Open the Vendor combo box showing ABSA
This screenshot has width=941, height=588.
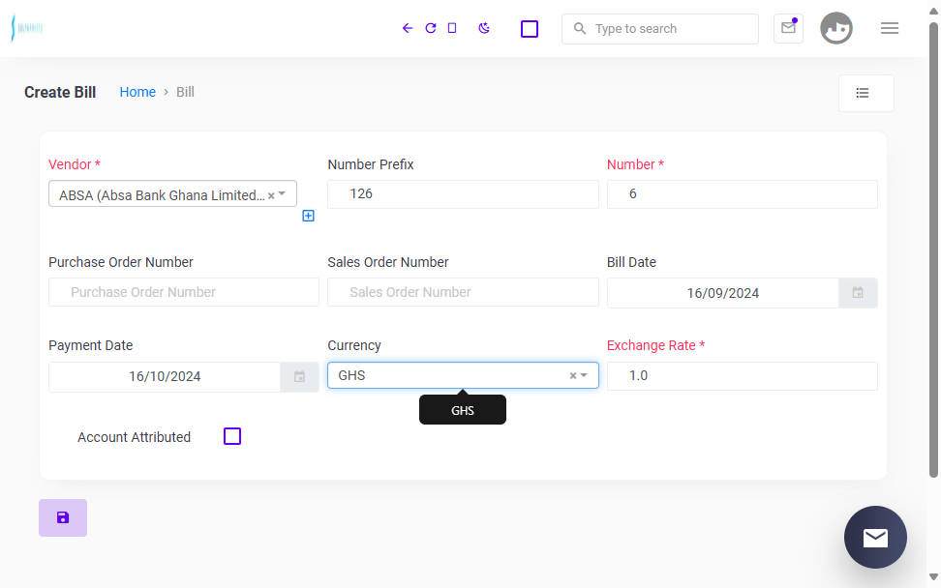[173, 194]
